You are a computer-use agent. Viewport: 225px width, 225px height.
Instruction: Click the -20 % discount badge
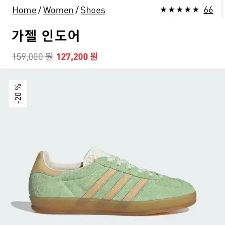pos(18,94)
